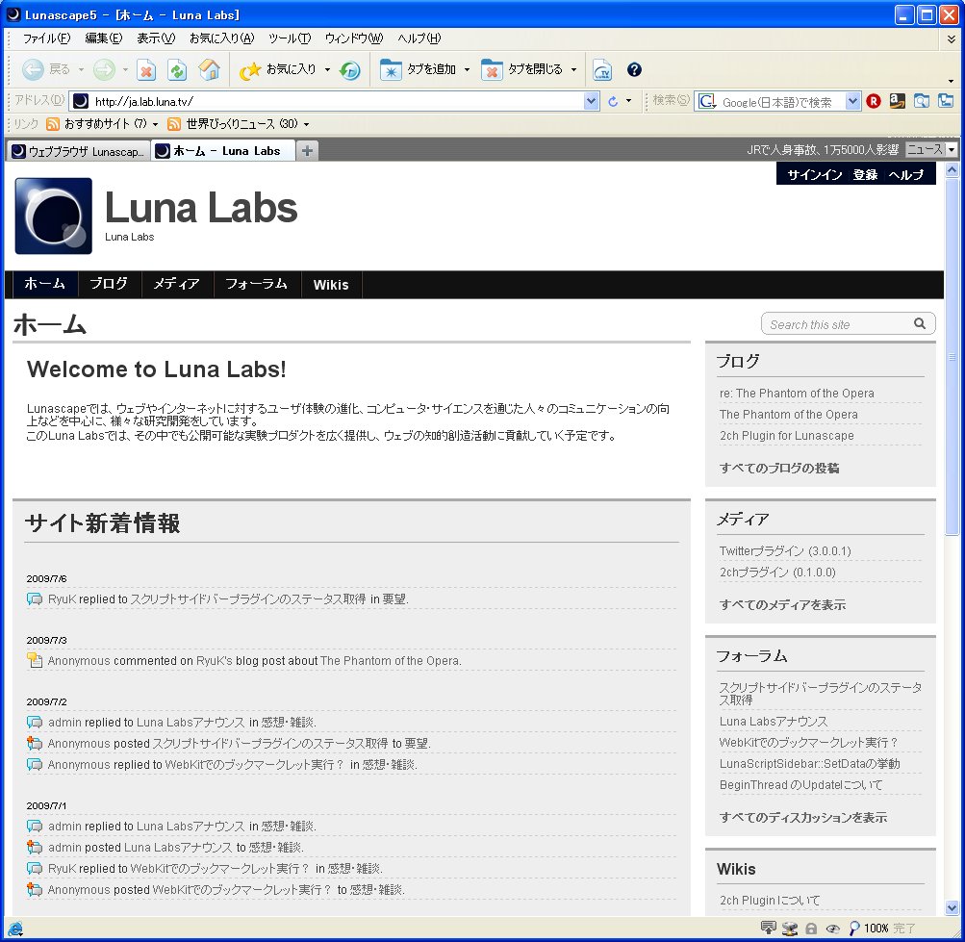965x942 pixels.
Task: Open the address bar URL history dropdown
Action: (x=592, y=101)
